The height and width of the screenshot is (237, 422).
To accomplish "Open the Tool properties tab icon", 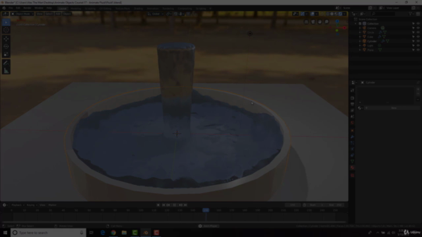I will coord(352,91).
